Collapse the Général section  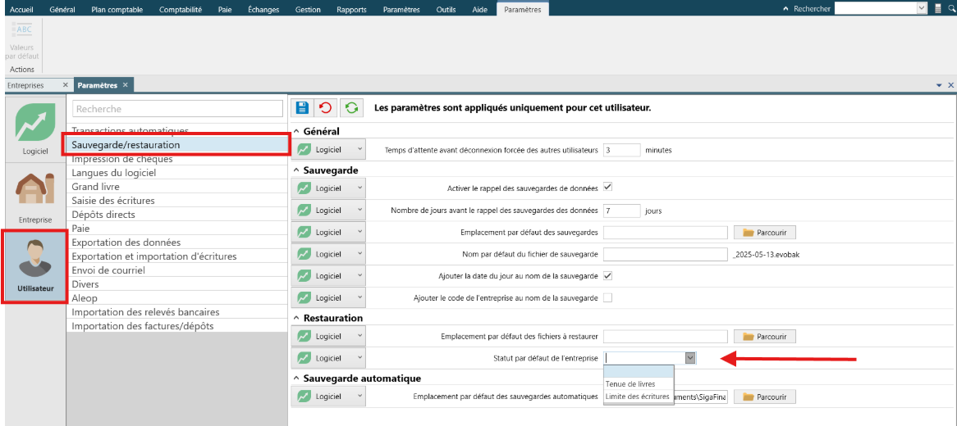pos(296,132)
